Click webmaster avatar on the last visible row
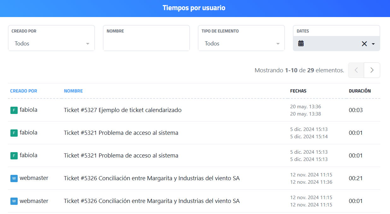Screen dimensions: 390x214 pyautogui.click(x=14, y=201)
